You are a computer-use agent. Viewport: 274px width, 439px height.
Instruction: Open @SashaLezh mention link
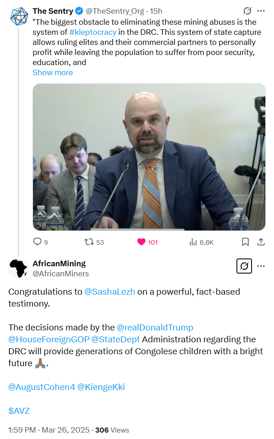pos(110,292)
